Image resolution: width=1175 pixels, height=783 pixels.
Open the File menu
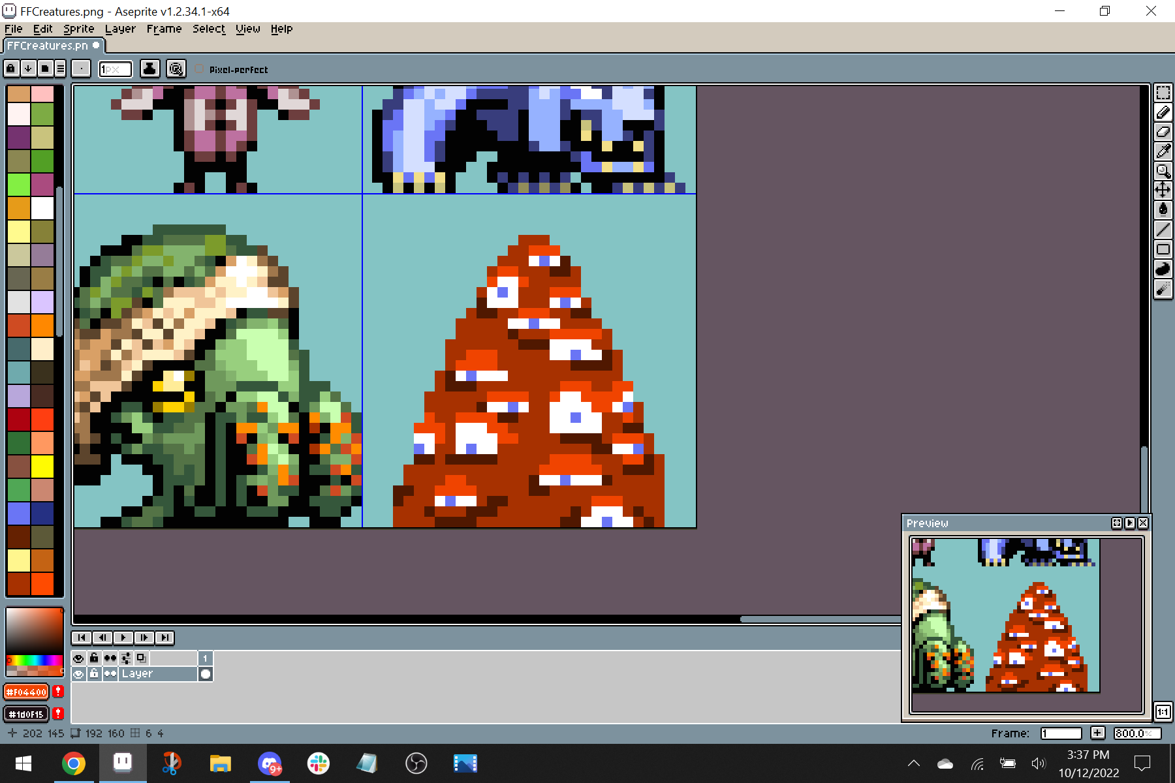[x=13, y=29]
